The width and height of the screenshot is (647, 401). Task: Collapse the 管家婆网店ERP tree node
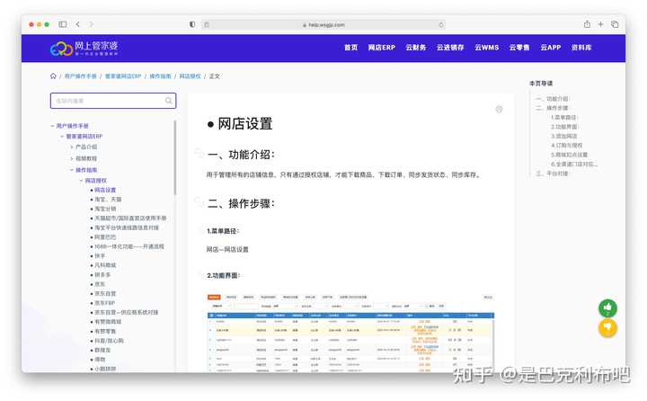[62, 137]
